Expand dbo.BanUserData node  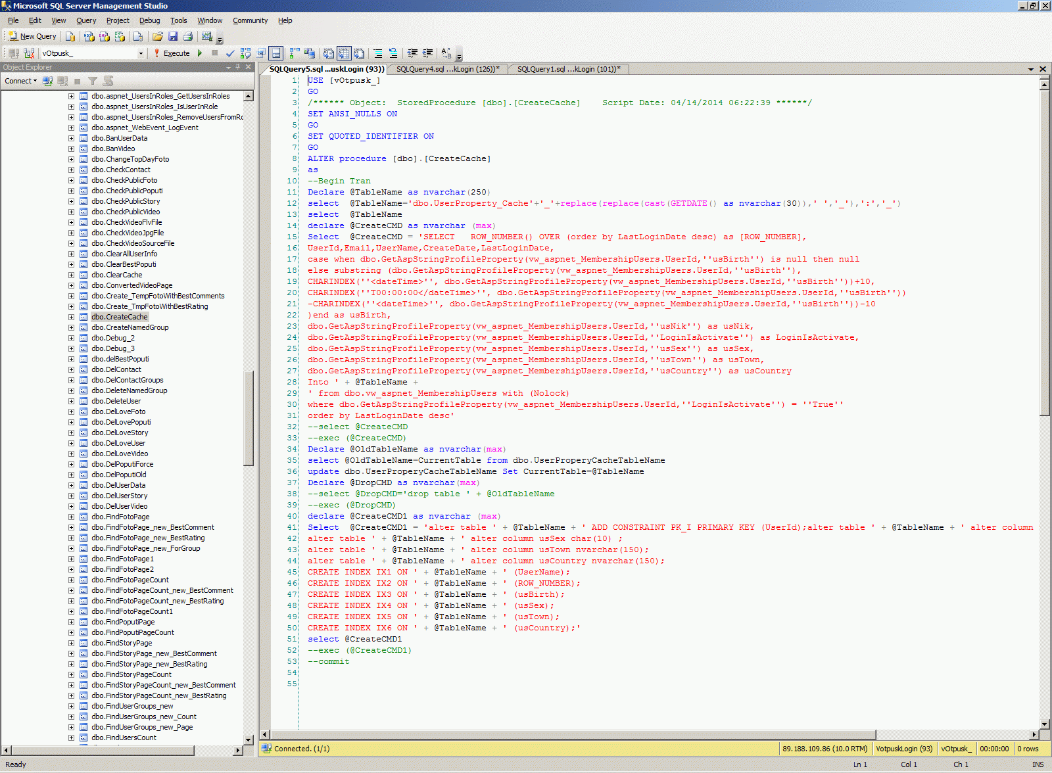coord(71,138)
